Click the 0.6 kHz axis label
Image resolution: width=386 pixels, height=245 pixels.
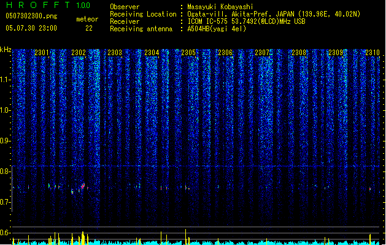(x=5, y=233)
